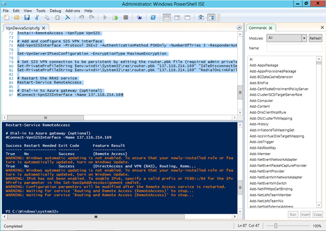Select Add-NetEventProvider command
This screenshot has width=326, height=231.
[x=267, y=171]
